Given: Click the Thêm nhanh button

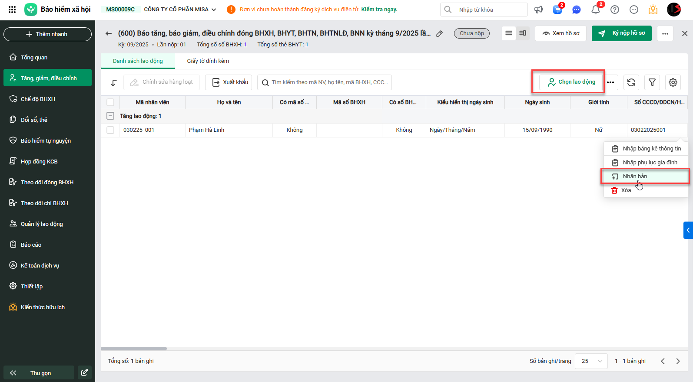Looking at the screenshot, I should (48, 34).
